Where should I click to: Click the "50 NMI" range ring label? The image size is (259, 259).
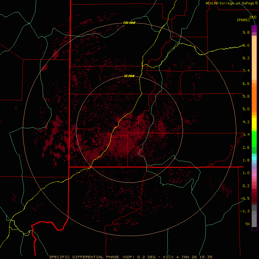(129, 76)
